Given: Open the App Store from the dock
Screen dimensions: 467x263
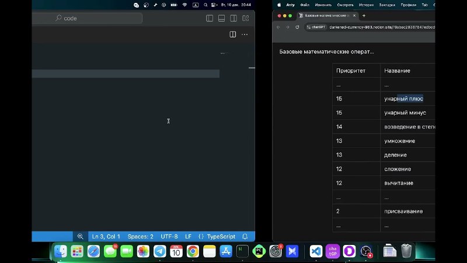Looking at the screenshot, I should coord(226,251).
